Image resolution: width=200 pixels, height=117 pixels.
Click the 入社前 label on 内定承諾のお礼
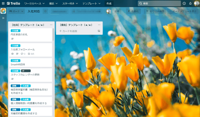[15, 31]
